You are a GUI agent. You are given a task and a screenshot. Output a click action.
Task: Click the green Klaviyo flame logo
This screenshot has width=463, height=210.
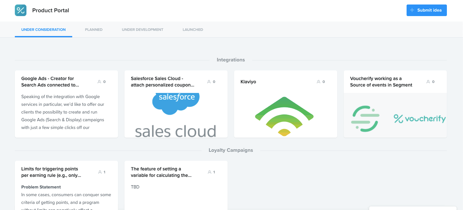(x=285, y=116)
